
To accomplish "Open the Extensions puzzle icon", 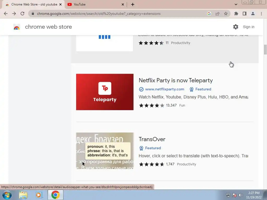I will [236, 14].
